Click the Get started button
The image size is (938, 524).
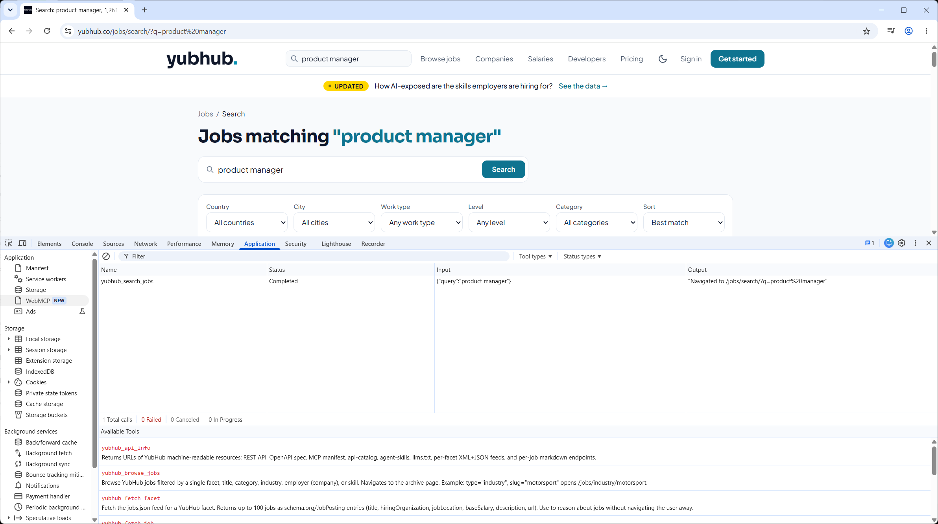point(737,59)
